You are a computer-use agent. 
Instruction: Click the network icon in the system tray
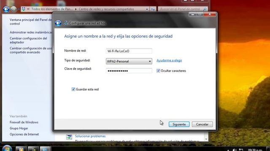[241, 150]
